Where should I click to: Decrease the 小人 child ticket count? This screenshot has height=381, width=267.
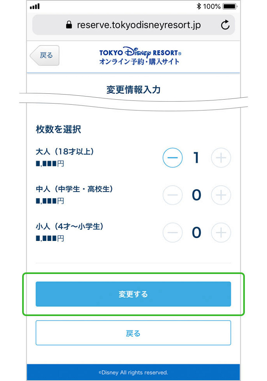173,232
